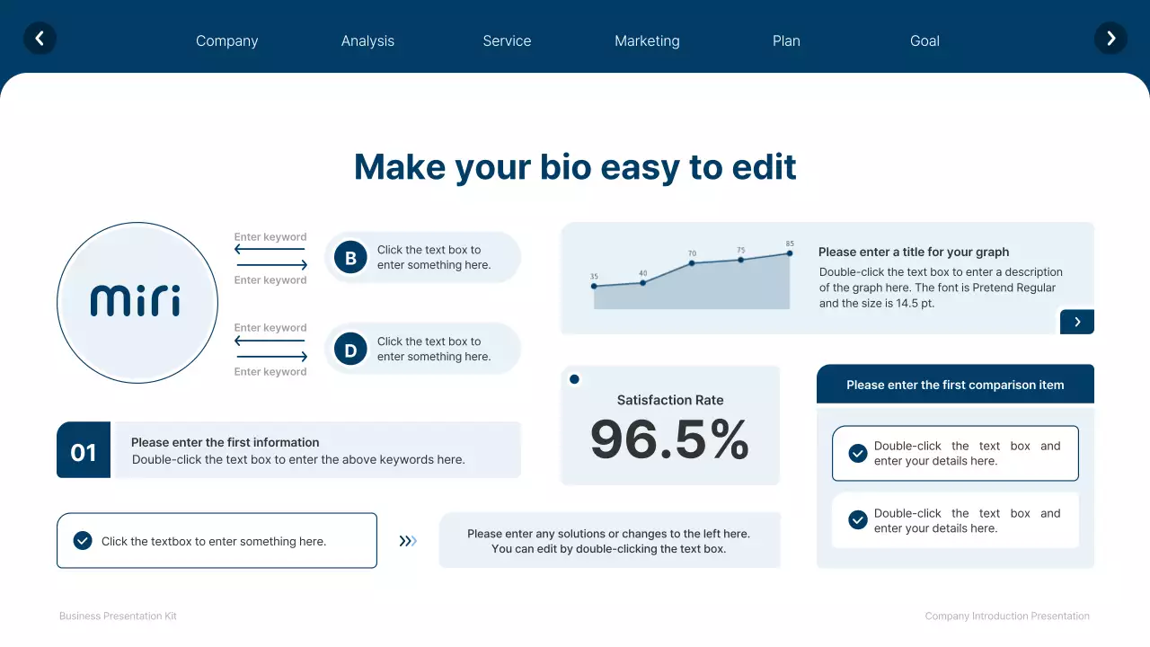1150x647 pixels.
Task: Click the checkmark beside the first comparison detail
Action: (858, 454)
